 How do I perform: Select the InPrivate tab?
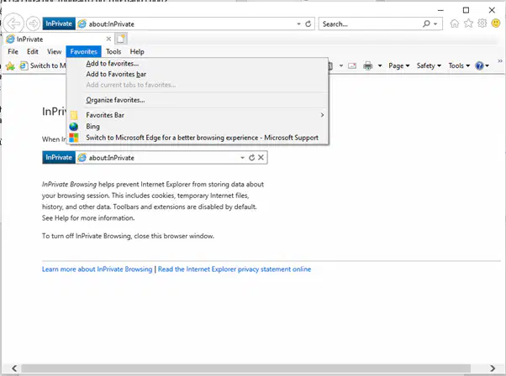58,39
